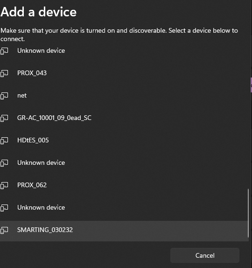Click icon of Unknown device below HDtES_005
The image size is (252, 268).
pos(4,163)
